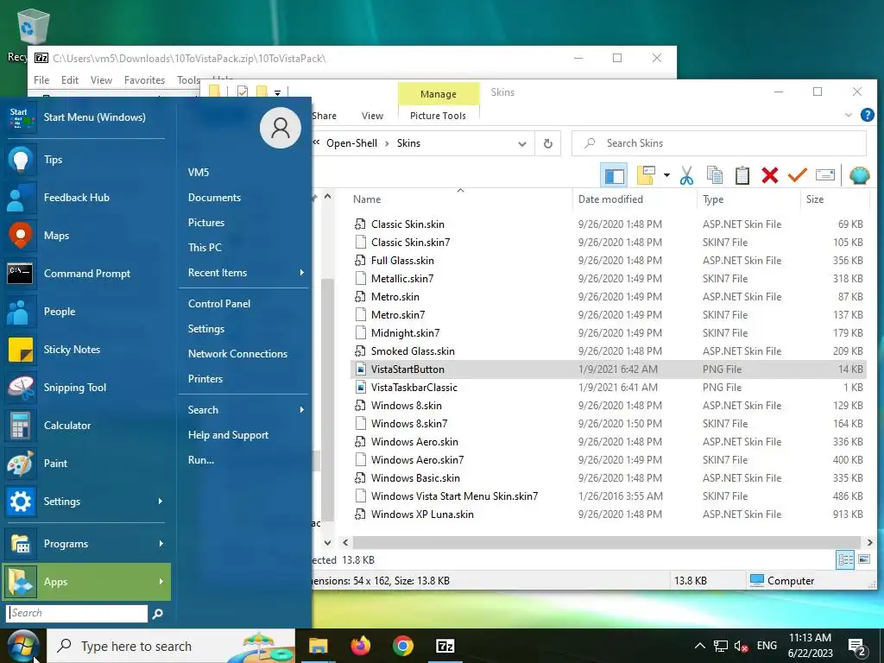The image size is (884, 663).
Task: Open the People app entry
Action: click(x=86, y=311)
